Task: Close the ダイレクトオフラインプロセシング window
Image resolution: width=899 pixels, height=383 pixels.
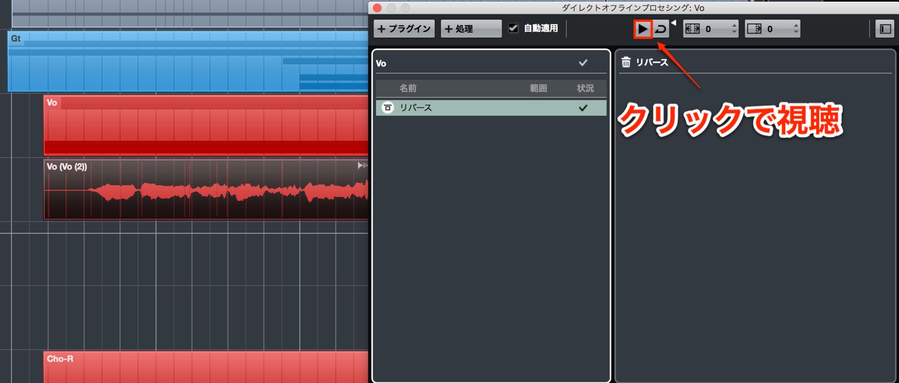Action: 377,8
